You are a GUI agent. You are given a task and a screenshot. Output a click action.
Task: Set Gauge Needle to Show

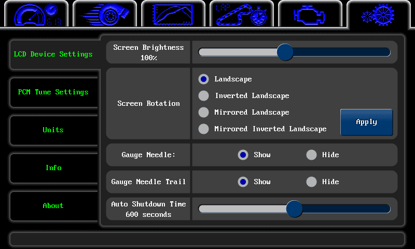243,155
